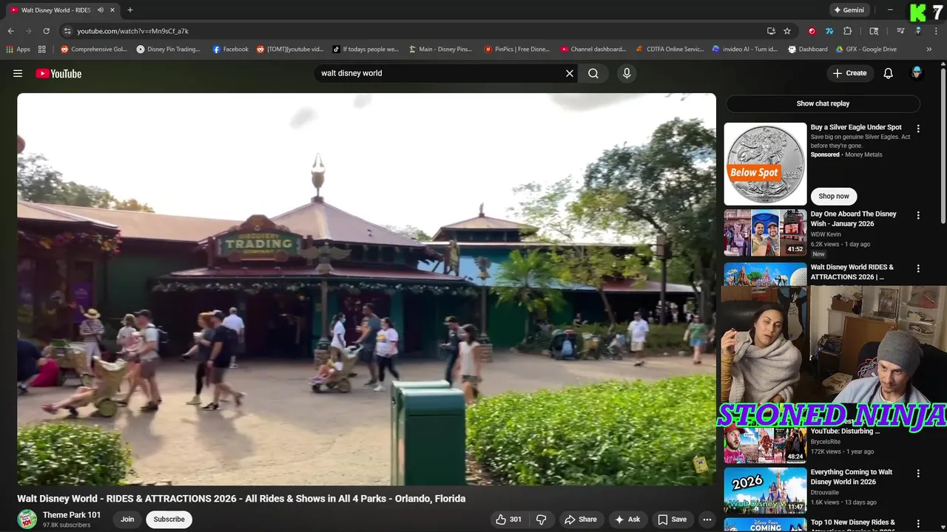Mute the tab via speaker icon
Image resolution: width=947 pixels, height=532 pixels.
coord(101,10)
